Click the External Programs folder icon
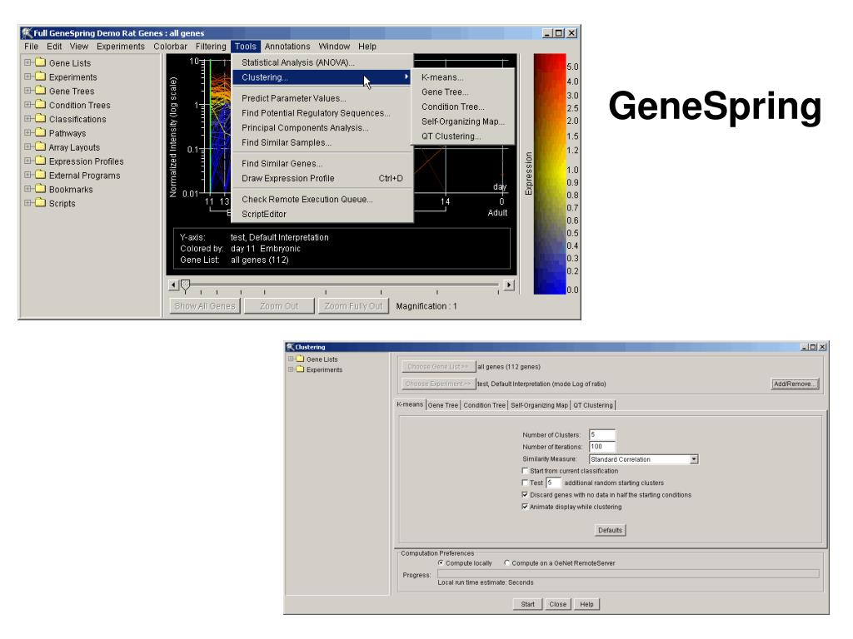 tap(40, 175)
